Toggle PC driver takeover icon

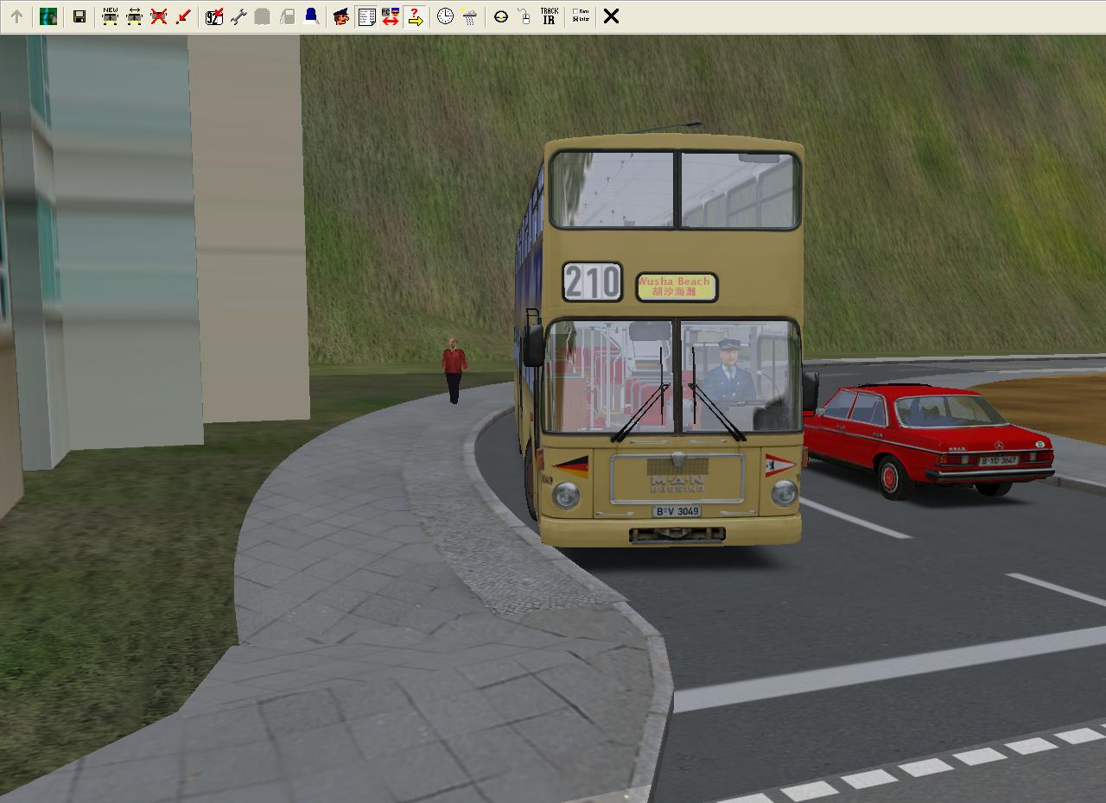[391, 16]
